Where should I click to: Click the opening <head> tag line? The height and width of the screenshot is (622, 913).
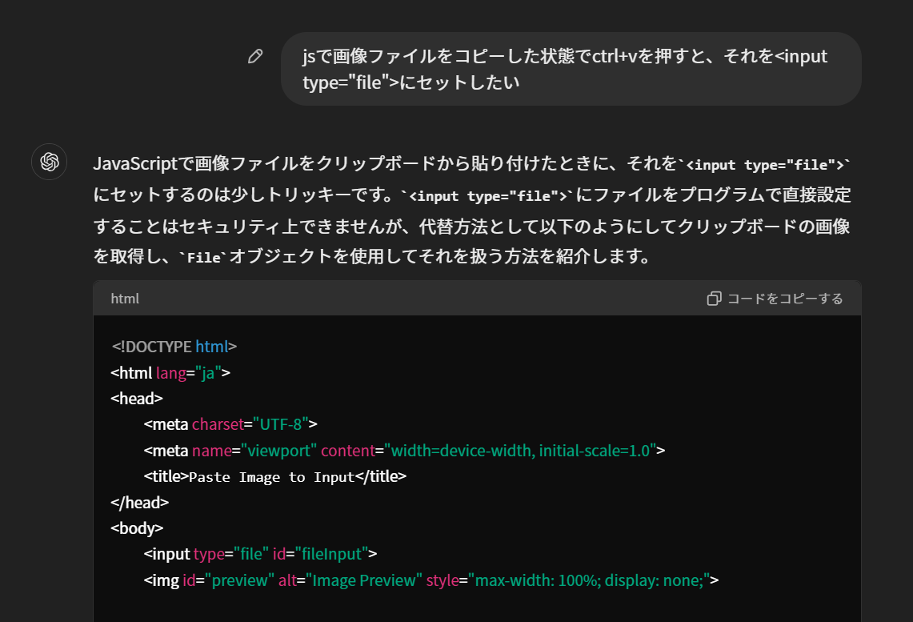tap(137, 398)
